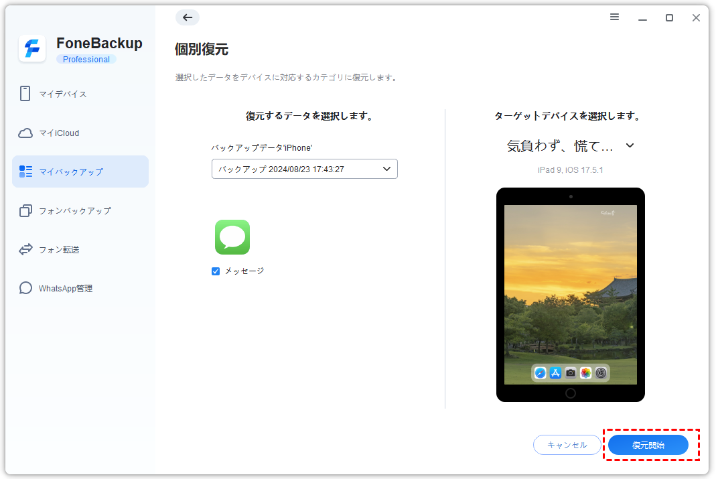Click the フォンバックアップ copy icon
The width and height of the screenshot is (716, 479).
click(x=25, y=210)
